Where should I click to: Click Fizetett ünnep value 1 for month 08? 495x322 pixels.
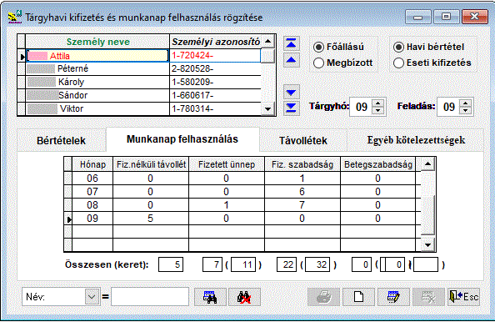(x=227, y=205)
